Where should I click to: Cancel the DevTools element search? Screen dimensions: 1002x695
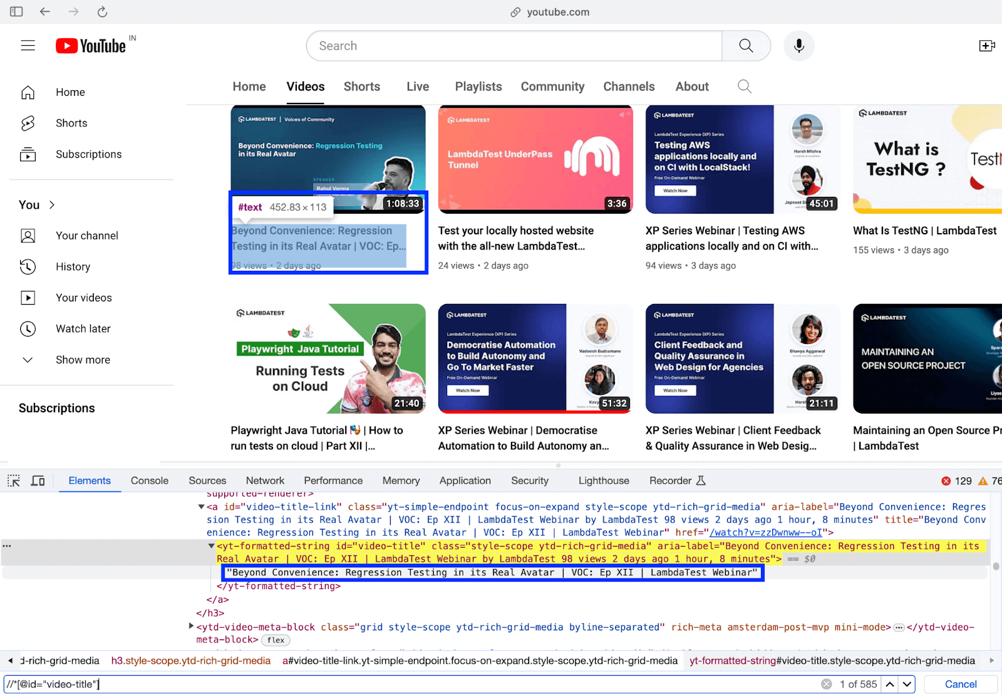tap(961, 684)
